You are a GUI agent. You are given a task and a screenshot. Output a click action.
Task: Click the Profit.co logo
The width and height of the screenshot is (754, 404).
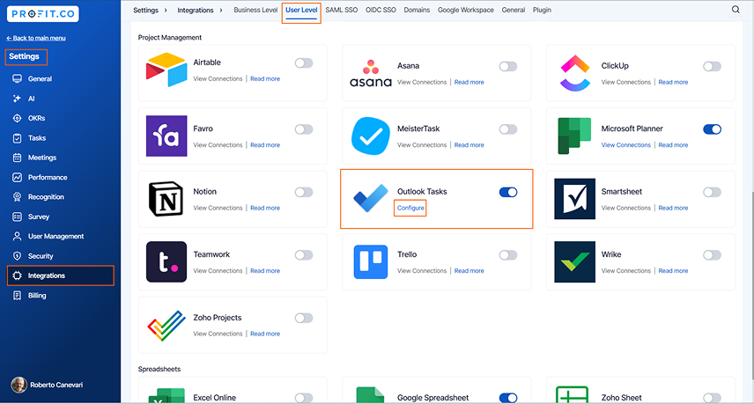43,13
